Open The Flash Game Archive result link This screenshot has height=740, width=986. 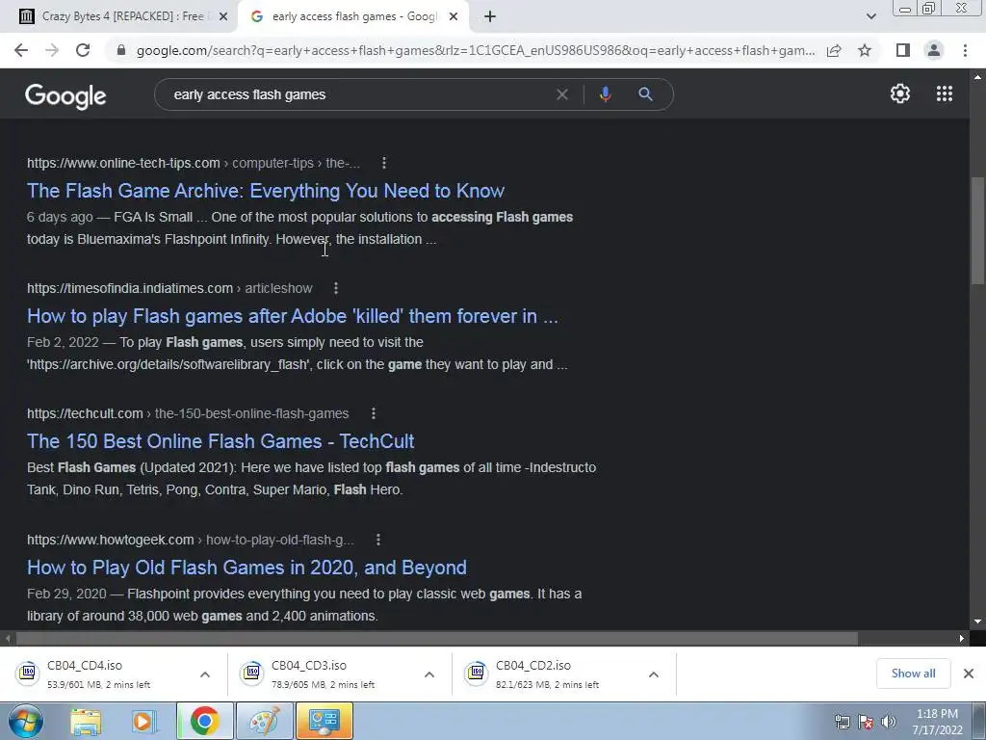[x=266, y=191]
